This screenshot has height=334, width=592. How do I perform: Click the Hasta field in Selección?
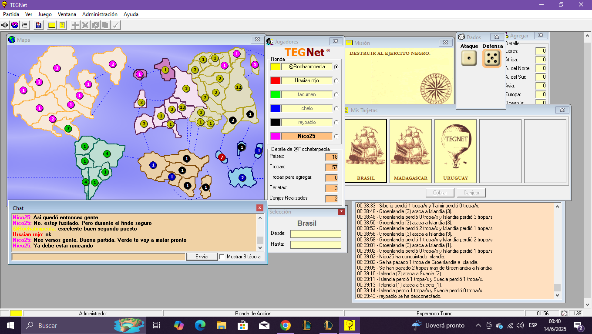[316, 245]
